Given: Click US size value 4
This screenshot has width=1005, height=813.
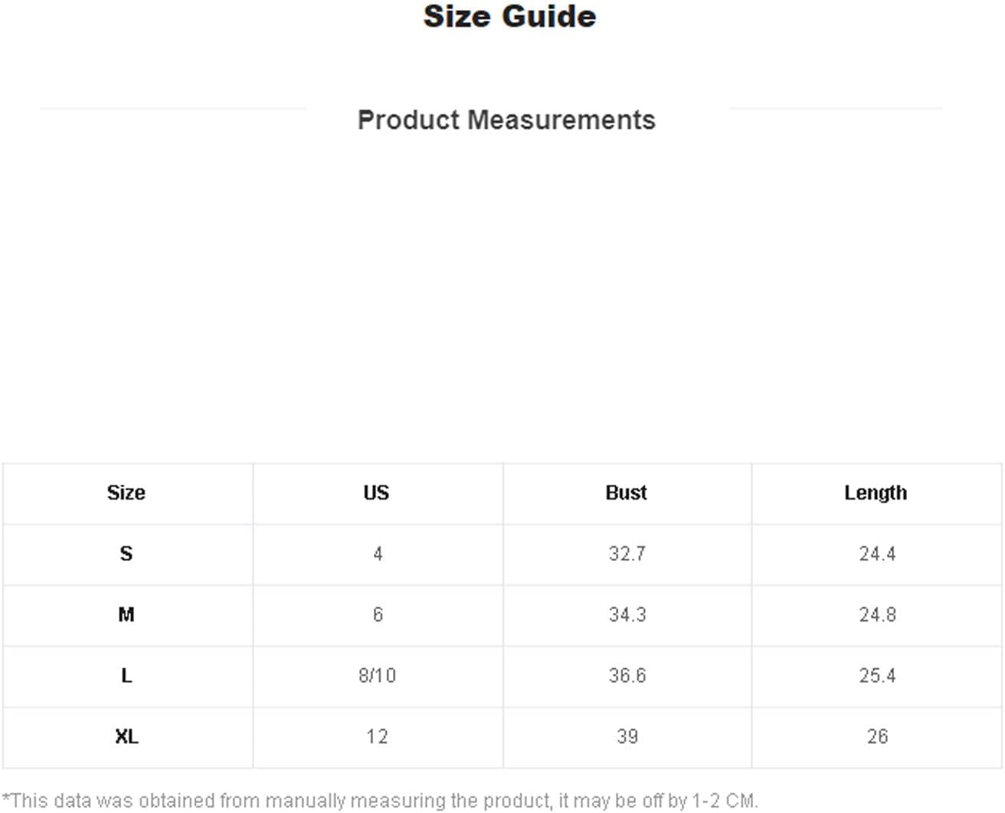Looking at the screenshot, I should (378, 553).
